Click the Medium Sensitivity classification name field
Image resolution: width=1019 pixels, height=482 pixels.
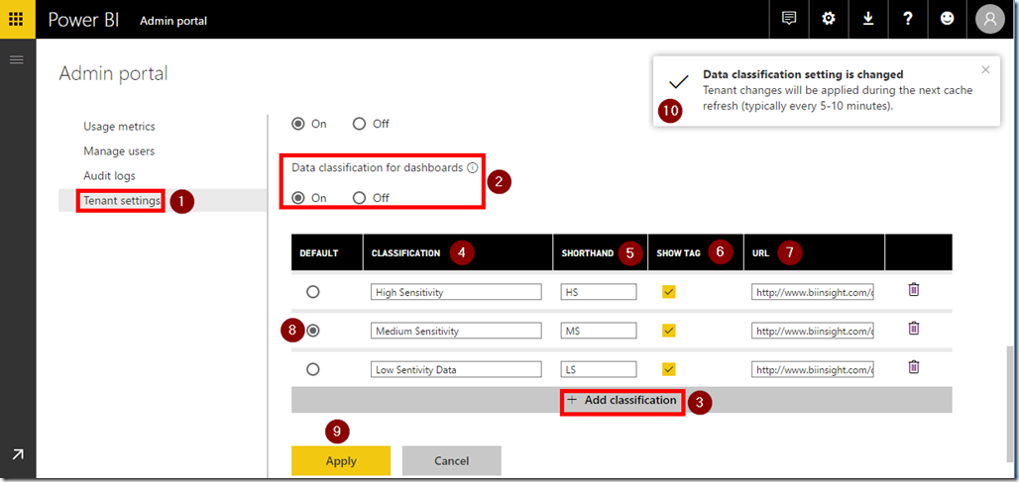pyautogui.click(x=456, y=331)
